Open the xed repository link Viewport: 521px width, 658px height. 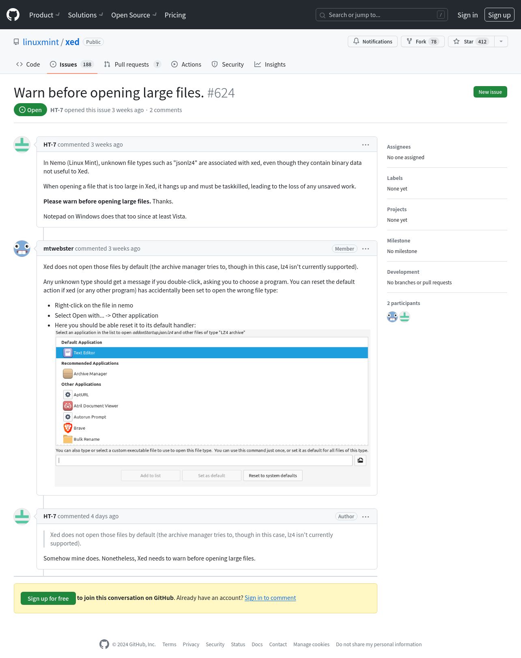(x=72, y=42)
